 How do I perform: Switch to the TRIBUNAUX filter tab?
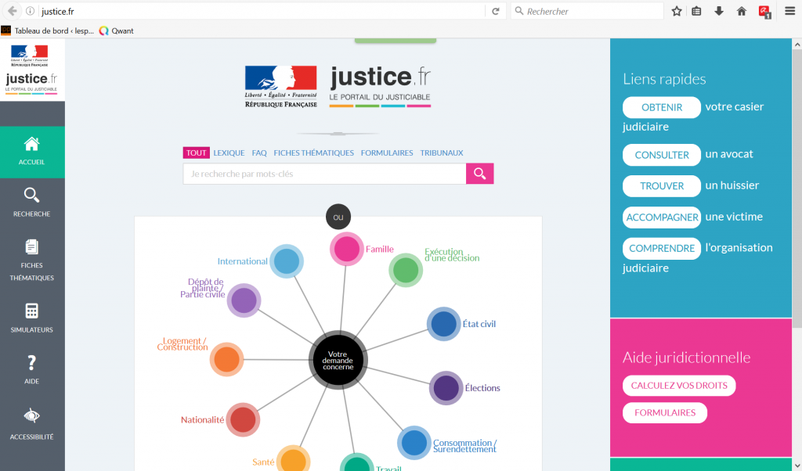tap(442, 153)
